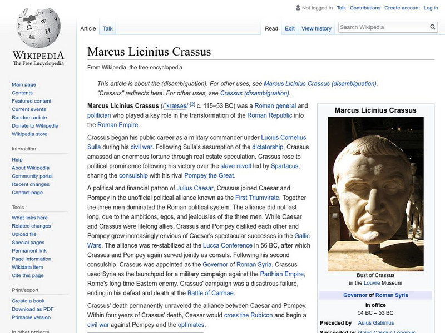The height and width of the screenshot is (333, 445).
Task: Jump to footnote reference [2]
Action: [192, 104]
